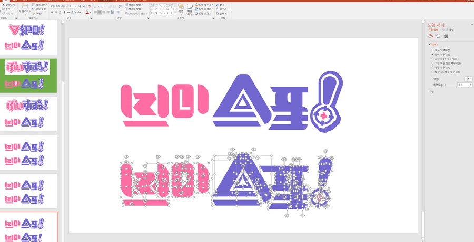This screenshot has height=242, width=474.
Task: Open Align Text (텍스트 맞춤) menu
Action: [x=134, y=9]
